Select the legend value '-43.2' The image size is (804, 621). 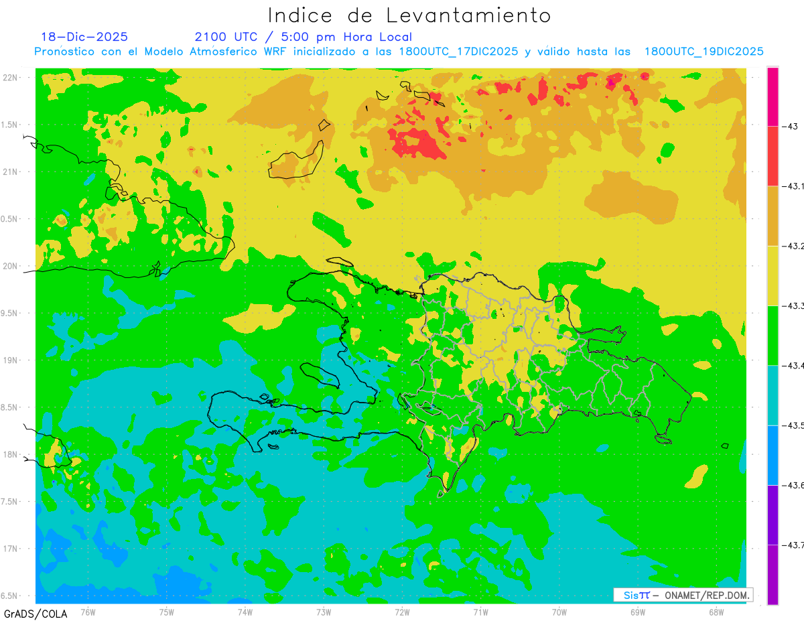(x=793, y=246)
